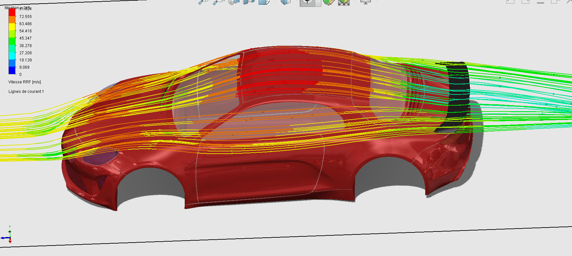Click the Vitesse RRF [m/s] legend title

coord(25,82)
